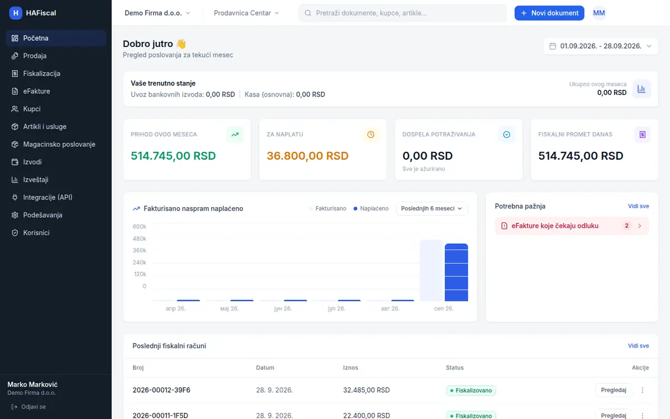
Task: Click the HAFiscal logo icon
Action: (16, 13)
